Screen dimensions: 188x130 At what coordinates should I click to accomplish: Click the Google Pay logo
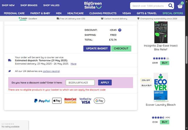[99, 101]
